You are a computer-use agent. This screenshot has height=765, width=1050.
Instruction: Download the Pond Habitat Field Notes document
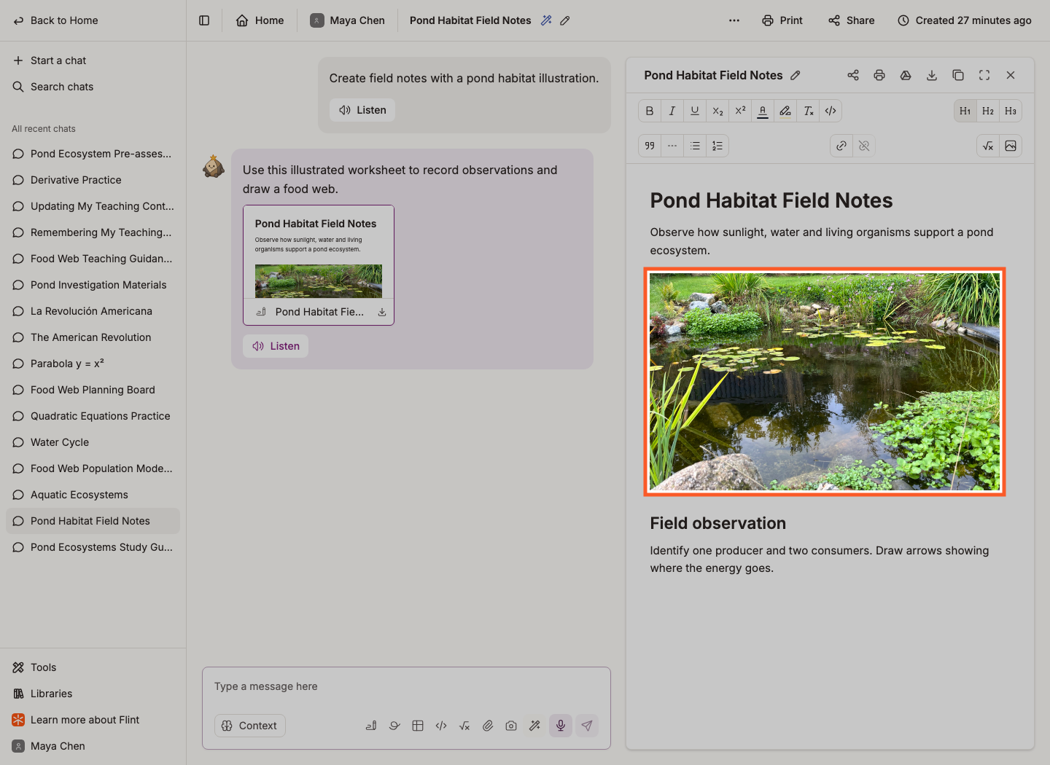pos(932,75)
